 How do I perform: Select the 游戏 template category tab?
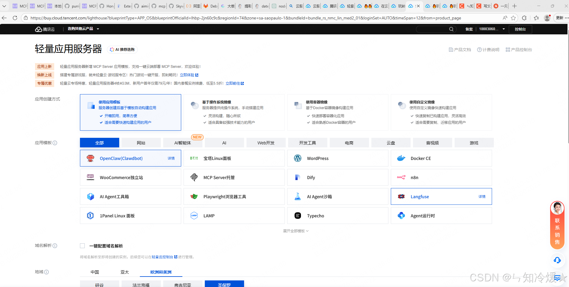click(x=474, y=143)
